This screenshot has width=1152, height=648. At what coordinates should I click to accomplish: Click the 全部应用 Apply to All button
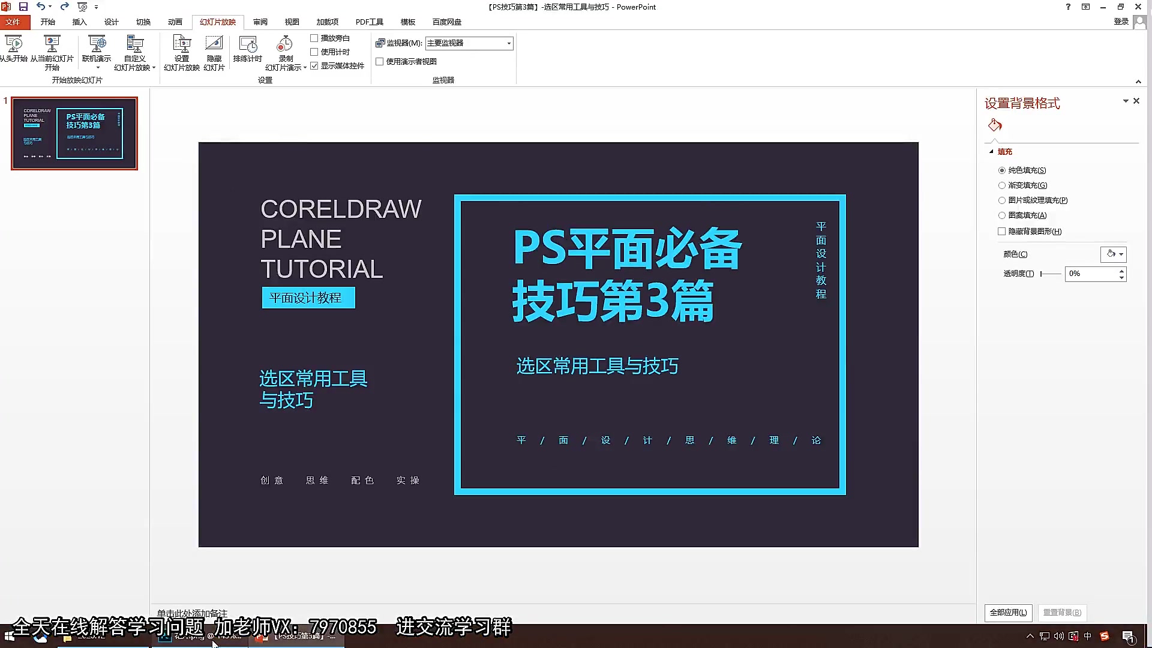tap(1008, 613)
